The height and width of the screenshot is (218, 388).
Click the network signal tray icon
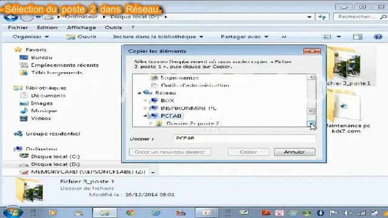coord(361,213)
